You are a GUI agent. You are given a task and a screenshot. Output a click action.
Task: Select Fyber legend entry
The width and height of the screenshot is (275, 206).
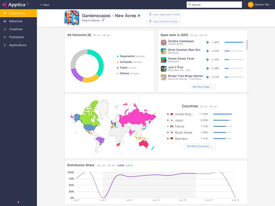tap(126, 68)
